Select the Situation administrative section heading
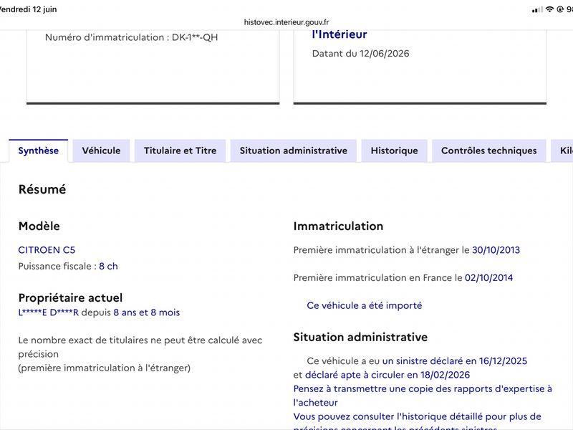The image size is (573, 430). [x=360, y=337]
